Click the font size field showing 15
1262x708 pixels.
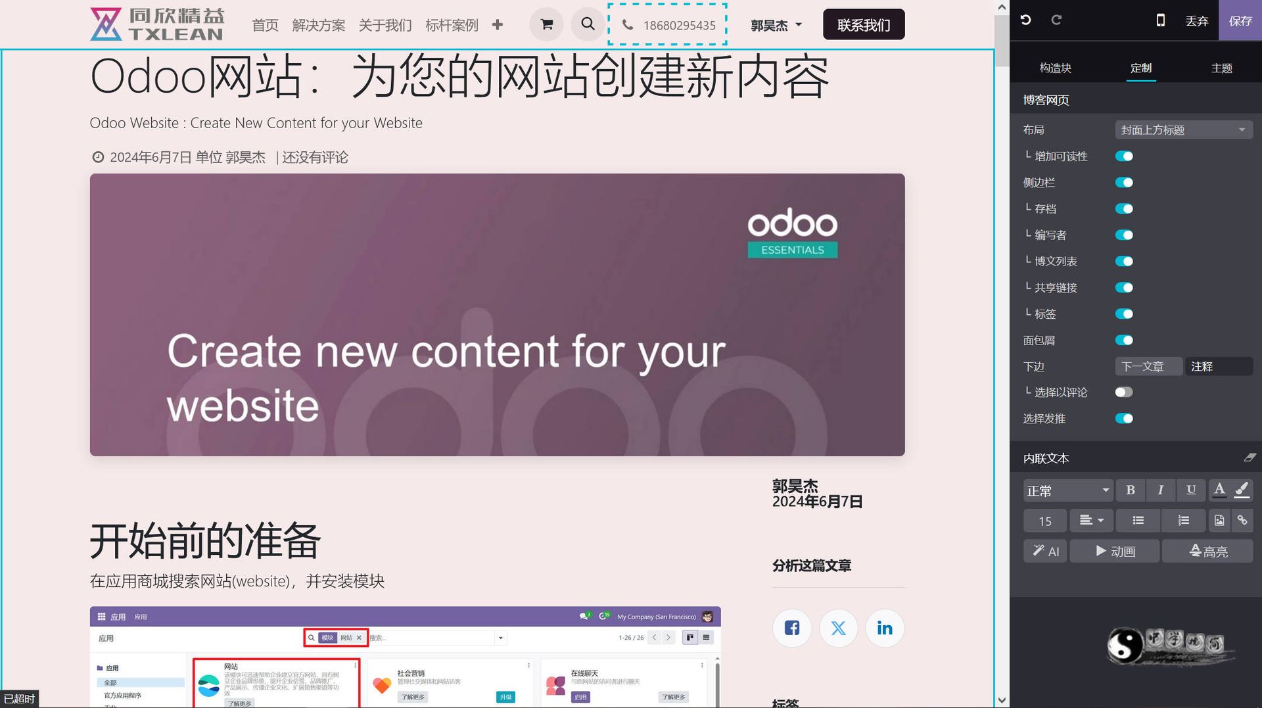pyautogui.click(x=1045, y=521)
